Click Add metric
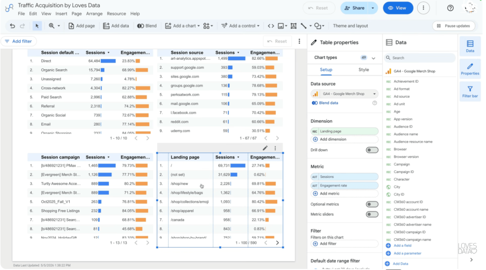The image size is (486, 270). coord(345,194)
